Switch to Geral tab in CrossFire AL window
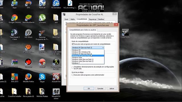This screenshot has width=182, height=102. click(66, 19)
